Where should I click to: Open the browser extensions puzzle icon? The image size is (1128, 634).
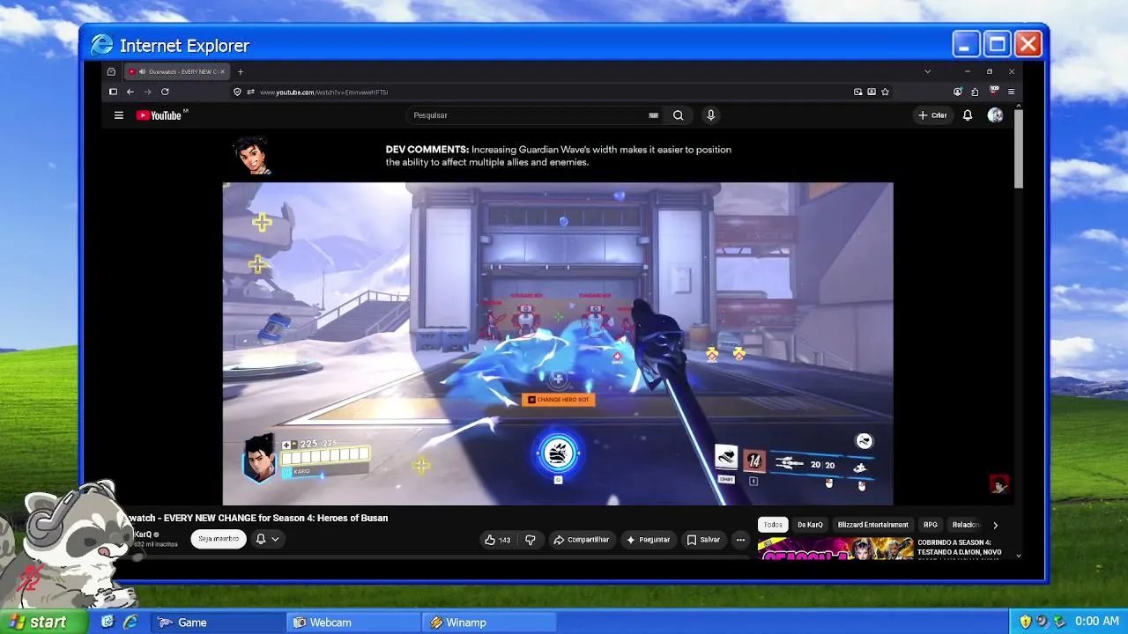(x=975, y=92)
